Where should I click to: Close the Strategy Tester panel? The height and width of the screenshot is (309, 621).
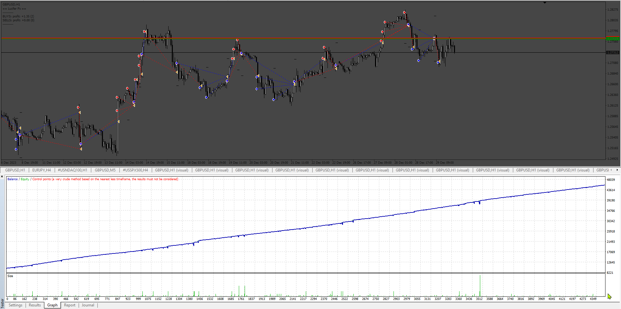pyautogui.click(x=2, y=177)
